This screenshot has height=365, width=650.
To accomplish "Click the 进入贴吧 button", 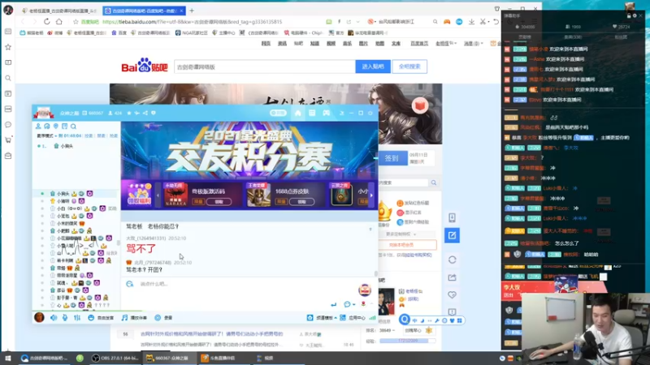I will click(373, 67).
